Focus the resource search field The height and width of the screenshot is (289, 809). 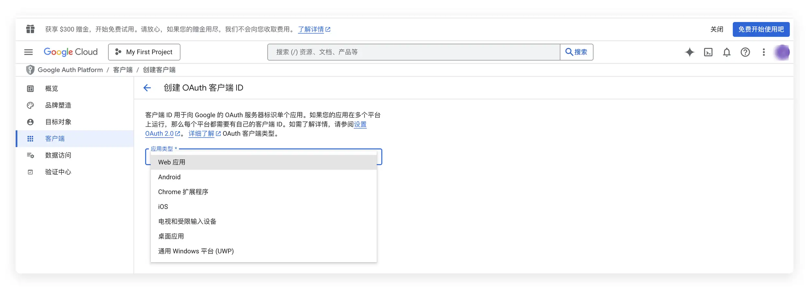pyautogui.click(x=414, y=52)
